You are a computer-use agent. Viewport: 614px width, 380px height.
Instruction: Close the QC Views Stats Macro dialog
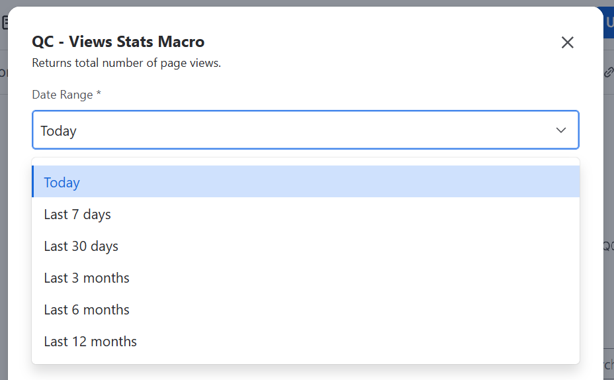568,42
